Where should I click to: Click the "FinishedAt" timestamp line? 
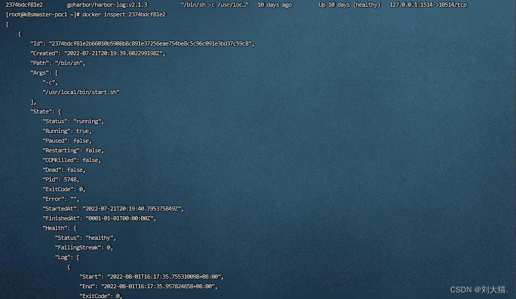click(99, 218)
